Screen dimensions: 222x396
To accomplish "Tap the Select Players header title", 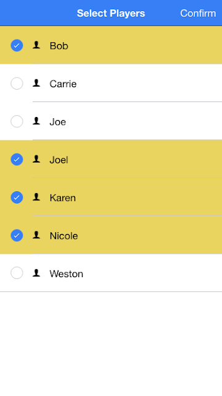I will coord(111,13).
